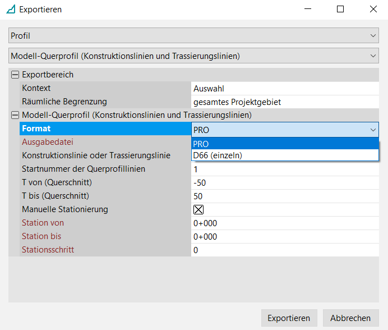Click the Exportieren app icon in title bar
Image resolution: width=388 pixels, height=330 pixels.
(10, 10)
